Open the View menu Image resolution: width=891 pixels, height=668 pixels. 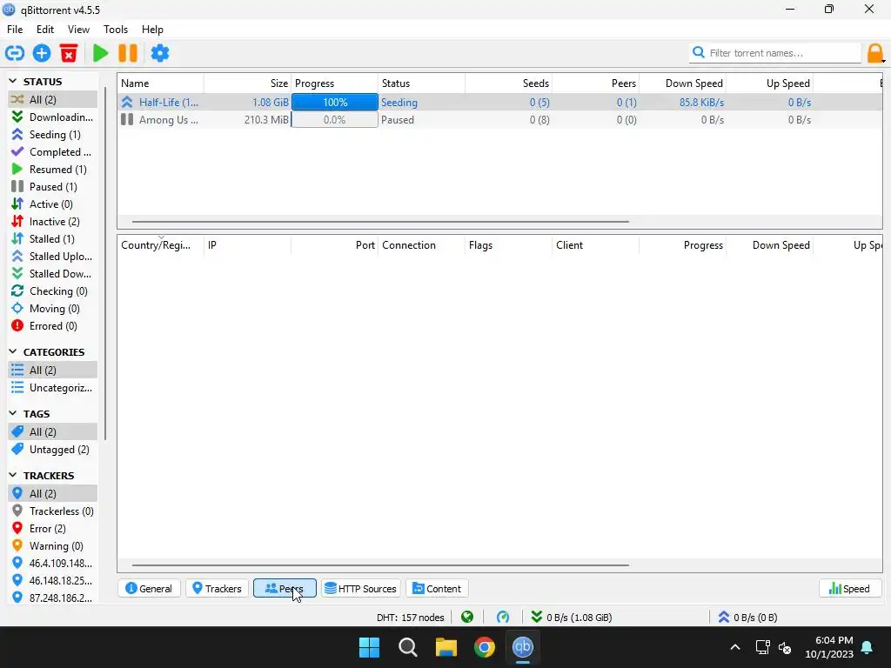point(78,30)
